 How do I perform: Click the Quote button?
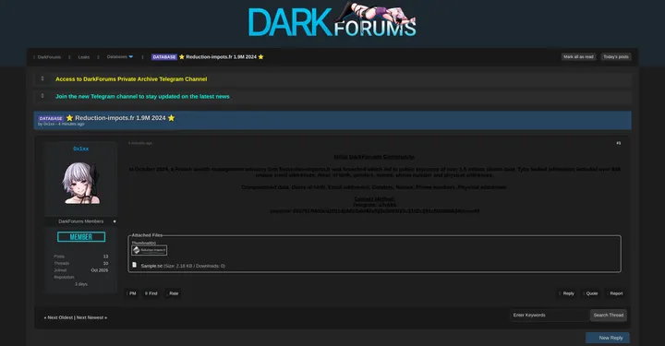coord(591,293)
